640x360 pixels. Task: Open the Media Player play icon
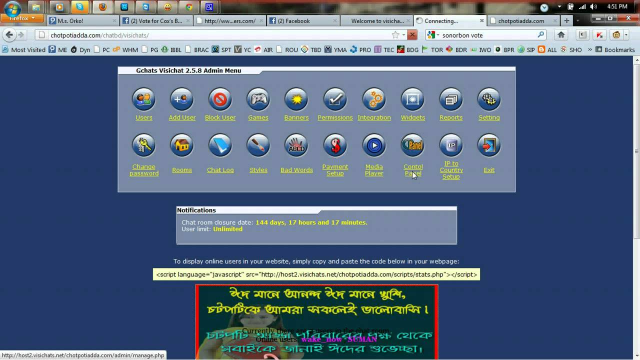click(374, 145)
